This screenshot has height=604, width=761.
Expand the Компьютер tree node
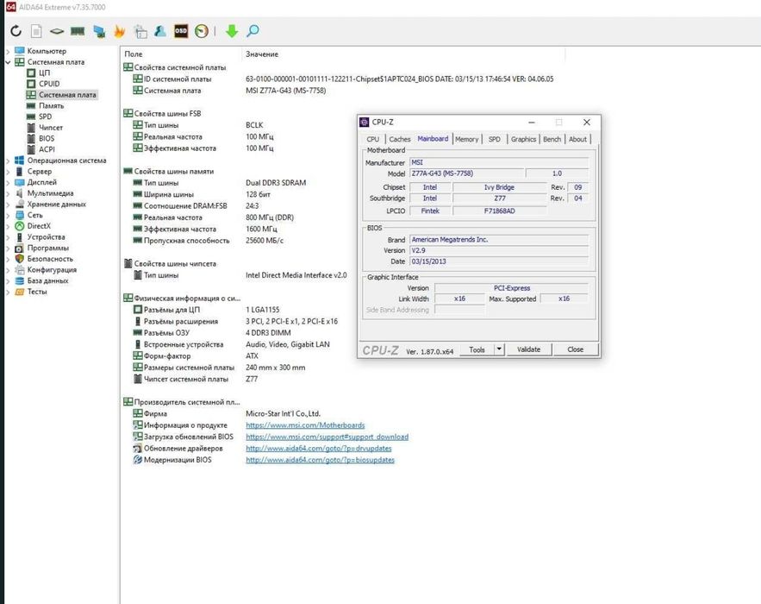[8, 52]
